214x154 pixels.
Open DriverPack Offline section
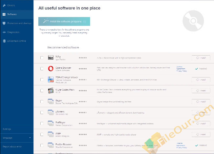click(x=17, y=41)
